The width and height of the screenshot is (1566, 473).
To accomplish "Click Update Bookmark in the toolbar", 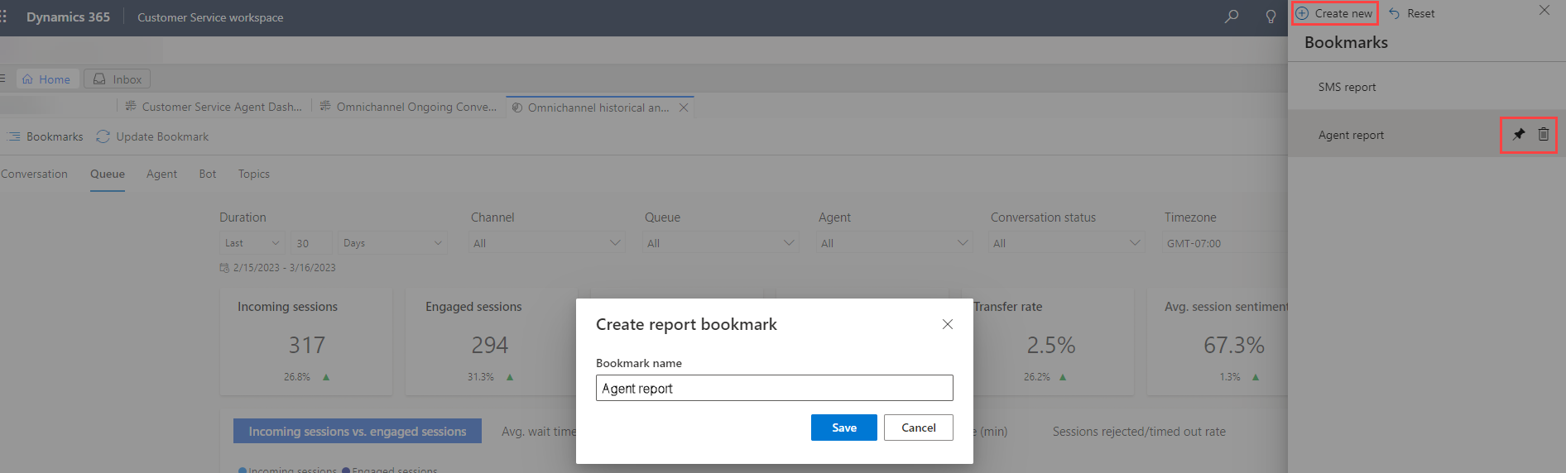I will pyautogui.click(x=153, y=136).
